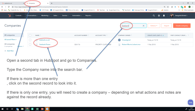The height and width of the screenshot is (111, 195).
Task: Open the seabank.co.uk company record
Action: click(x=44, y=40)
